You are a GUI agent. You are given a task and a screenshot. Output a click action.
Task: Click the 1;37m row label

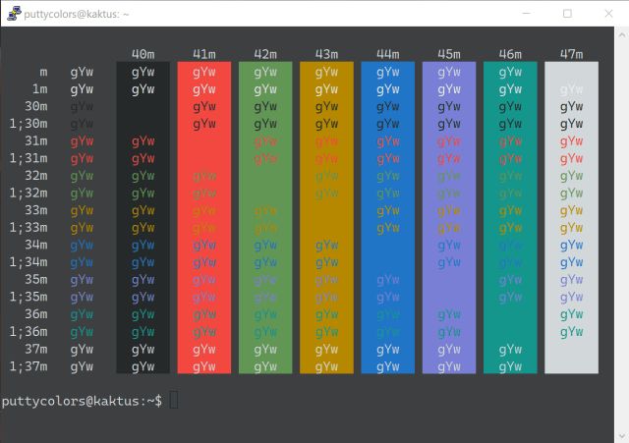click(x=29, y=366)
